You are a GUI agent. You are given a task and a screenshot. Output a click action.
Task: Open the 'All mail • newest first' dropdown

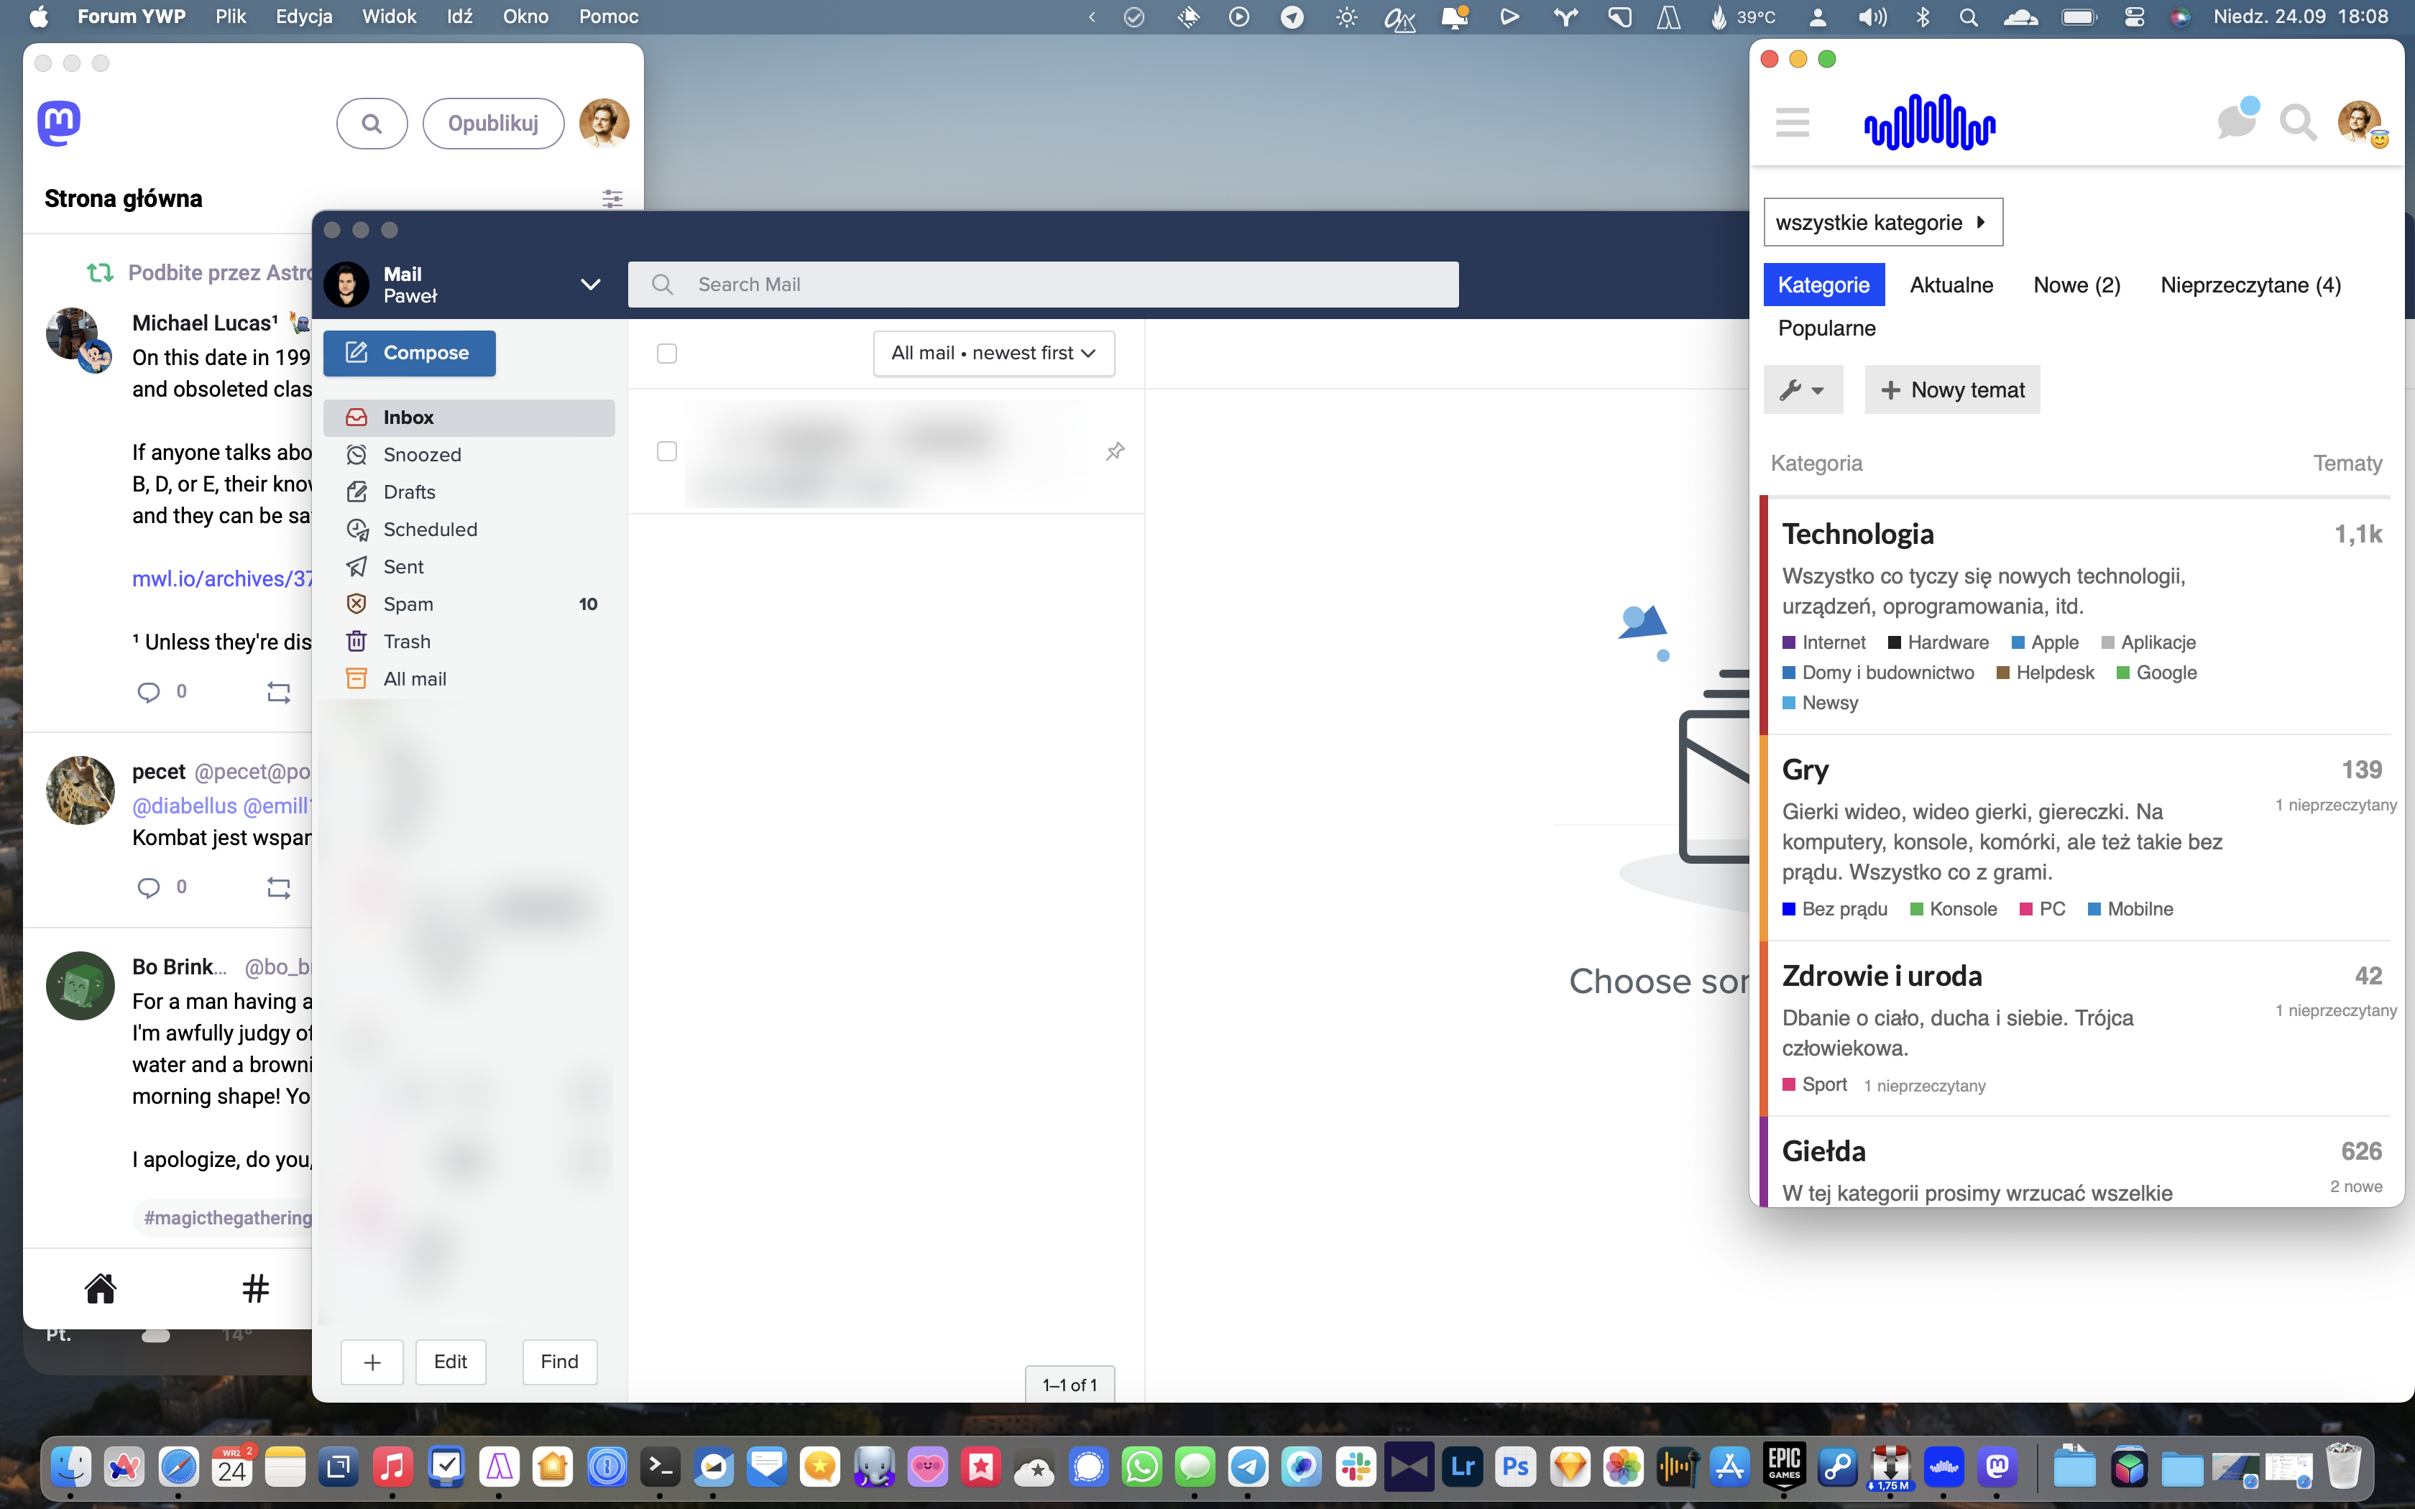pyautogui.click(x=993, y=354)
